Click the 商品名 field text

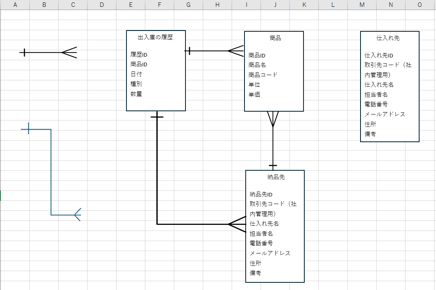[257, 65]
